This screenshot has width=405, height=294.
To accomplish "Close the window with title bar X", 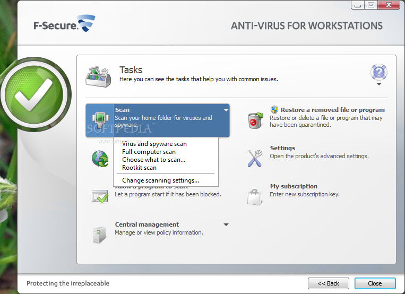I will 389,5.
